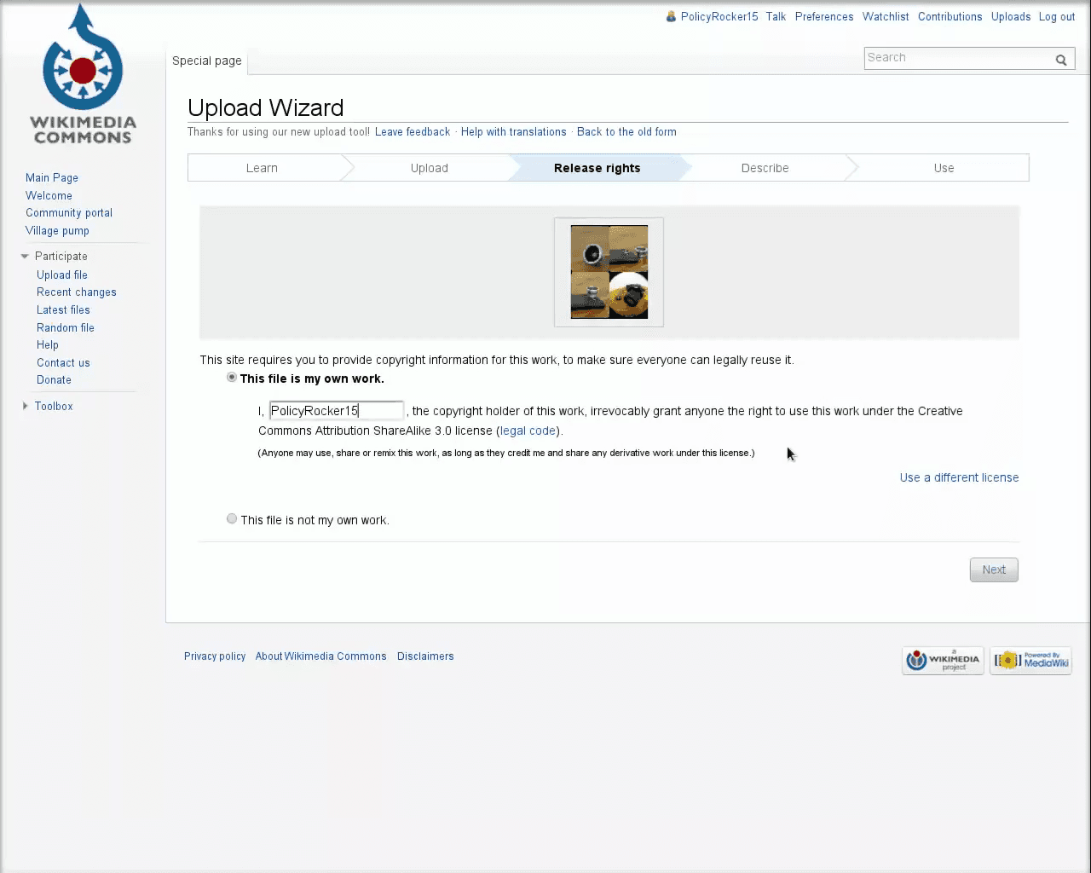Click the Wikimedia project badge

point(943,661)
